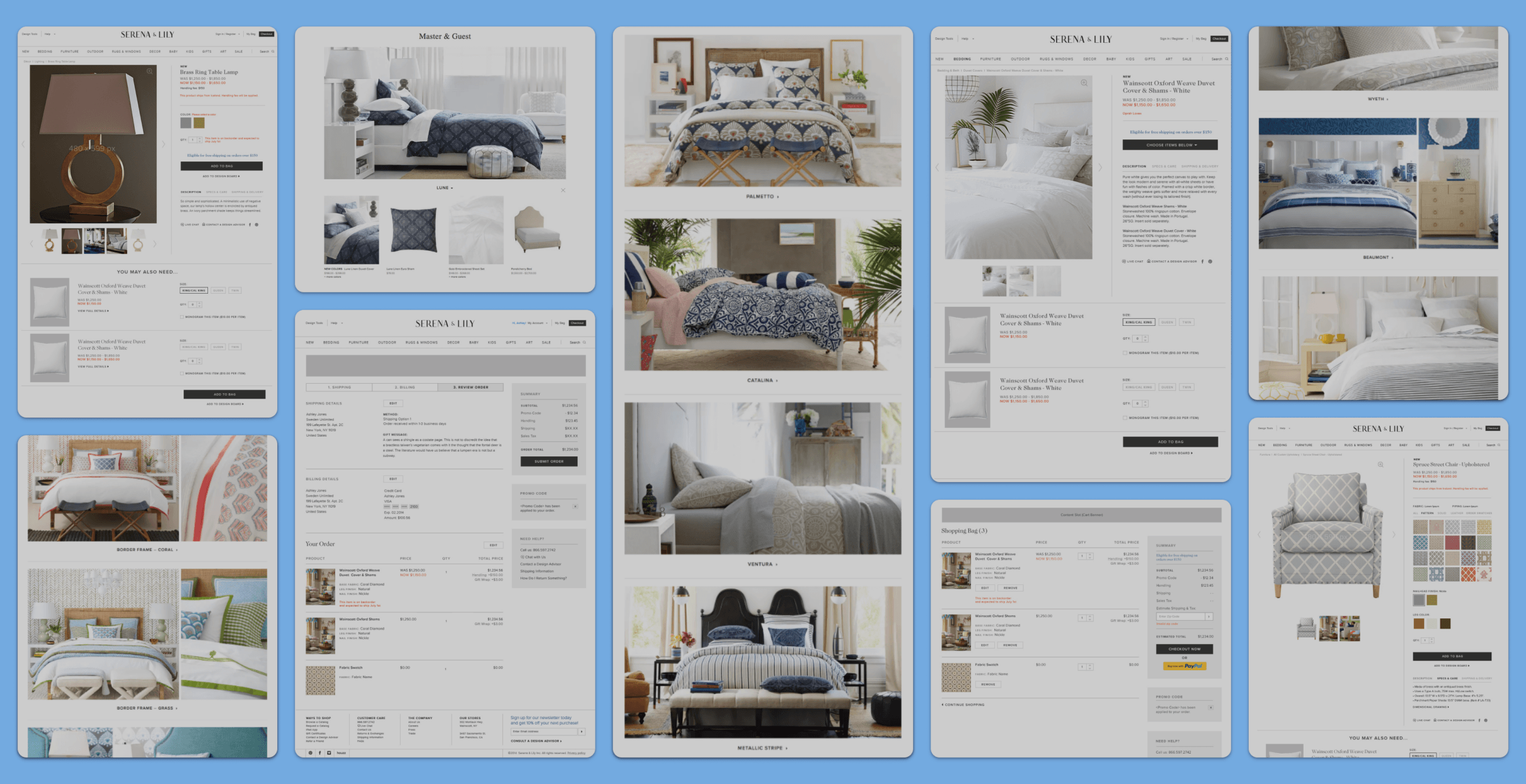Image resolution: width=1526 pixels, height=784 pixels.
Task: Open Palmetto bedding collection link
Action: 762,197
